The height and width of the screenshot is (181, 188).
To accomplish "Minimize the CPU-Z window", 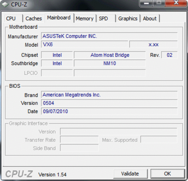I will click(146, 3).
